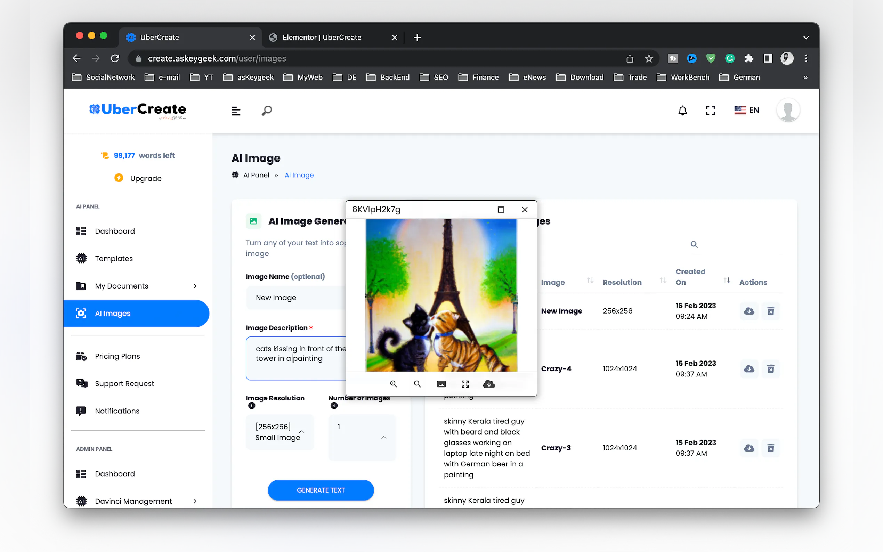Open AI Images from the sidebar
The height and width of the screenshot is (552, 883).
[x=112, y=313]
